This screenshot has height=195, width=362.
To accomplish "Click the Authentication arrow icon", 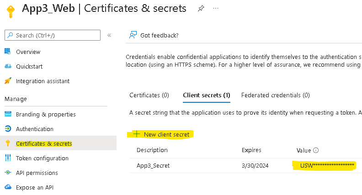I will (8, 128).
